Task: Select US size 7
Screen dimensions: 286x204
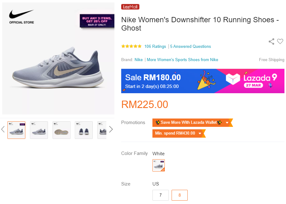Action: [x=160, y=195]
